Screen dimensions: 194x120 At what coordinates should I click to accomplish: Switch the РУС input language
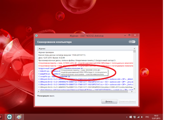(x=147, y=117)
